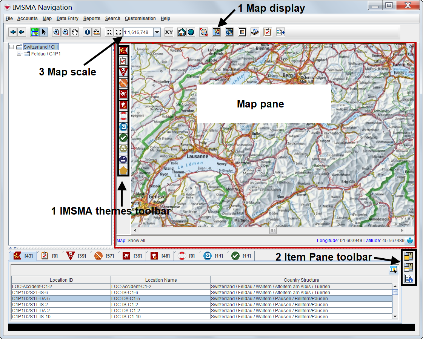Click the globe icon beside latitude
423x339 pixels.
click(x=410, y=240)
